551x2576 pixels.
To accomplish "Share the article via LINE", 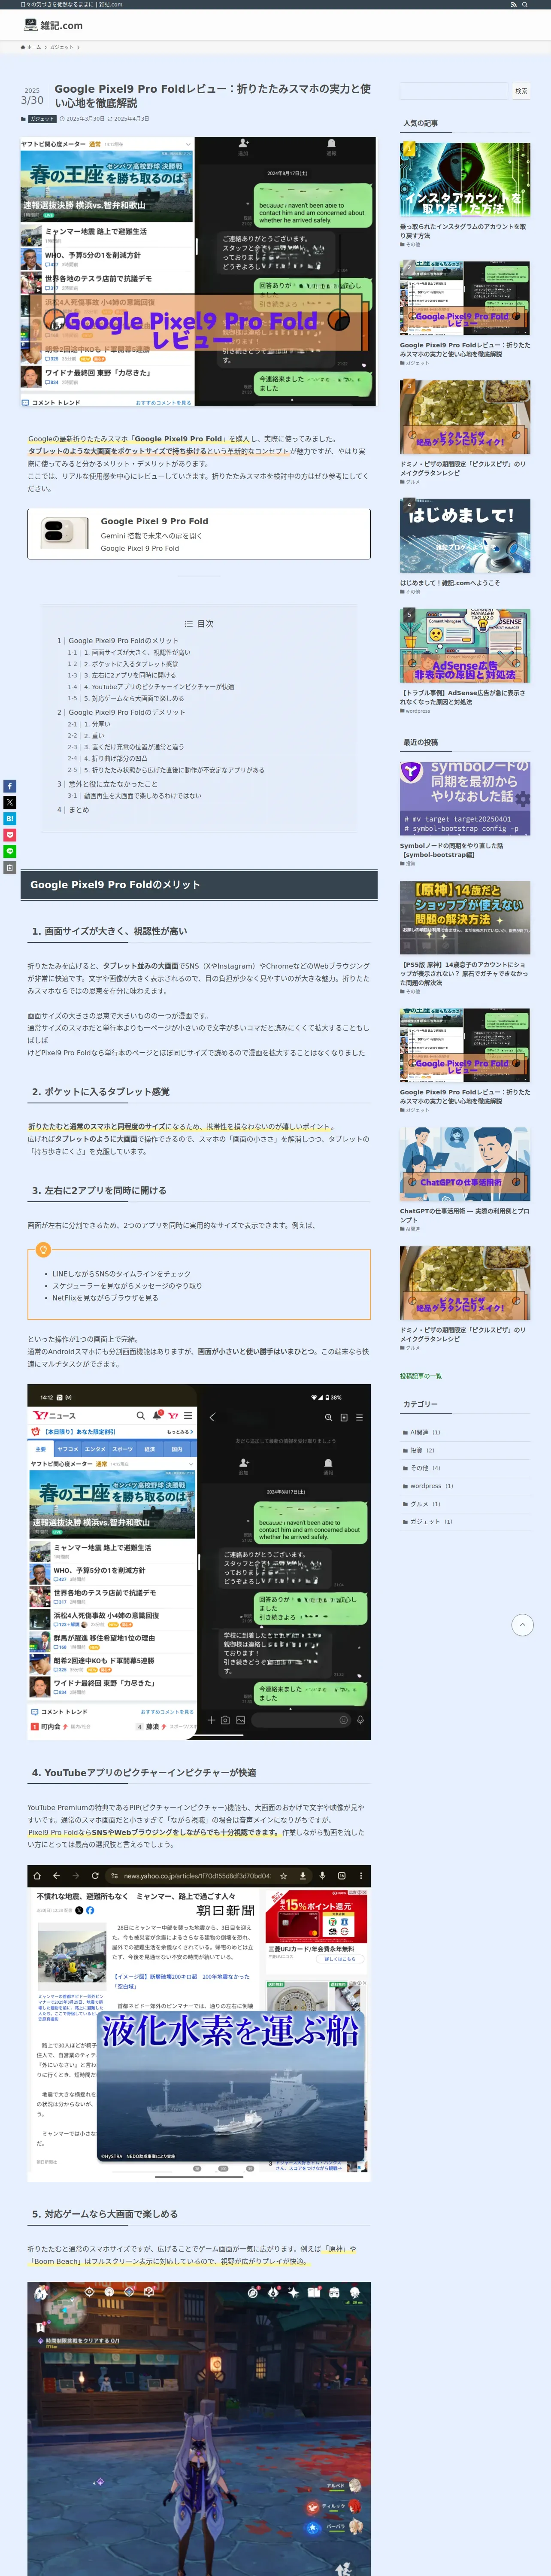I will pos(9,851).
